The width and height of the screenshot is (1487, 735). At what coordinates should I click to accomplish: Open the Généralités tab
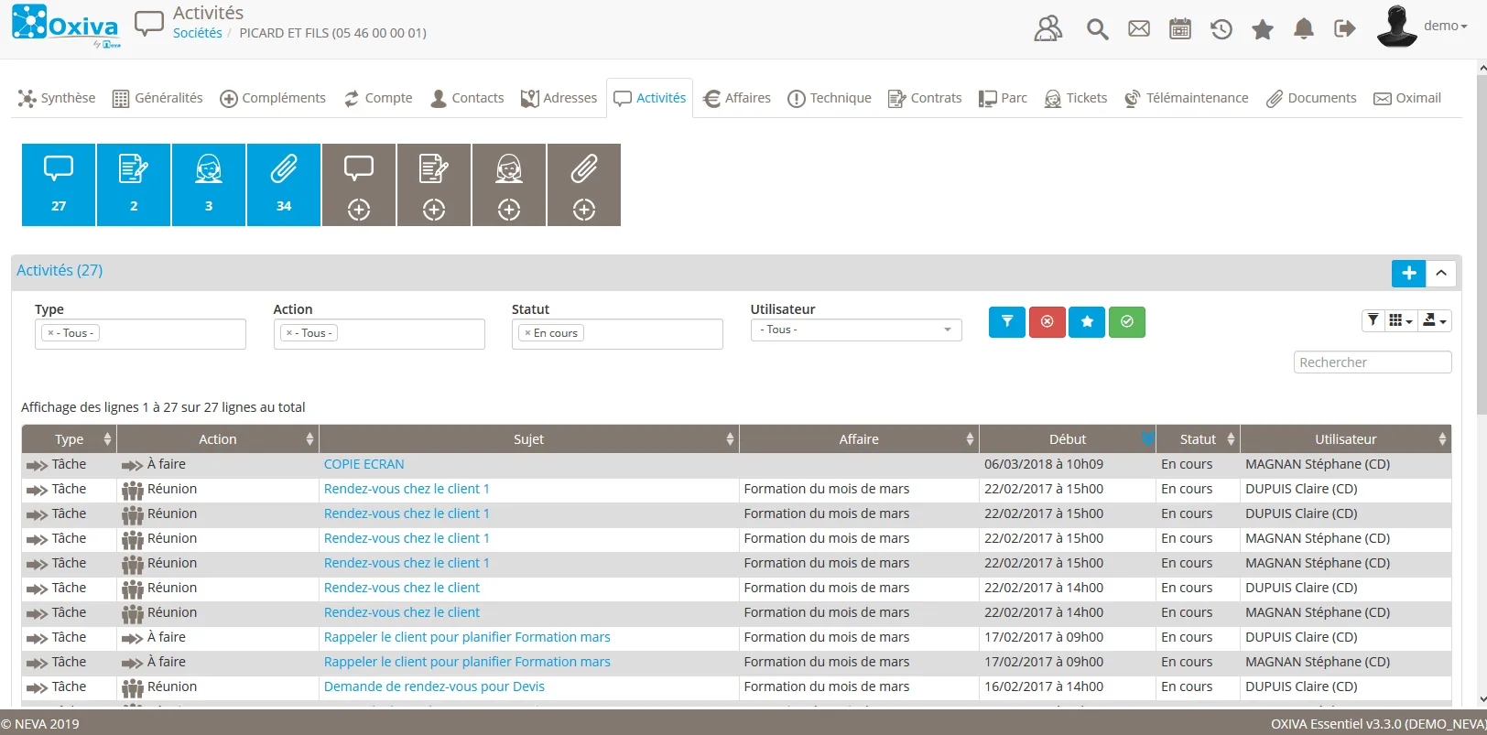pos(157,98)
